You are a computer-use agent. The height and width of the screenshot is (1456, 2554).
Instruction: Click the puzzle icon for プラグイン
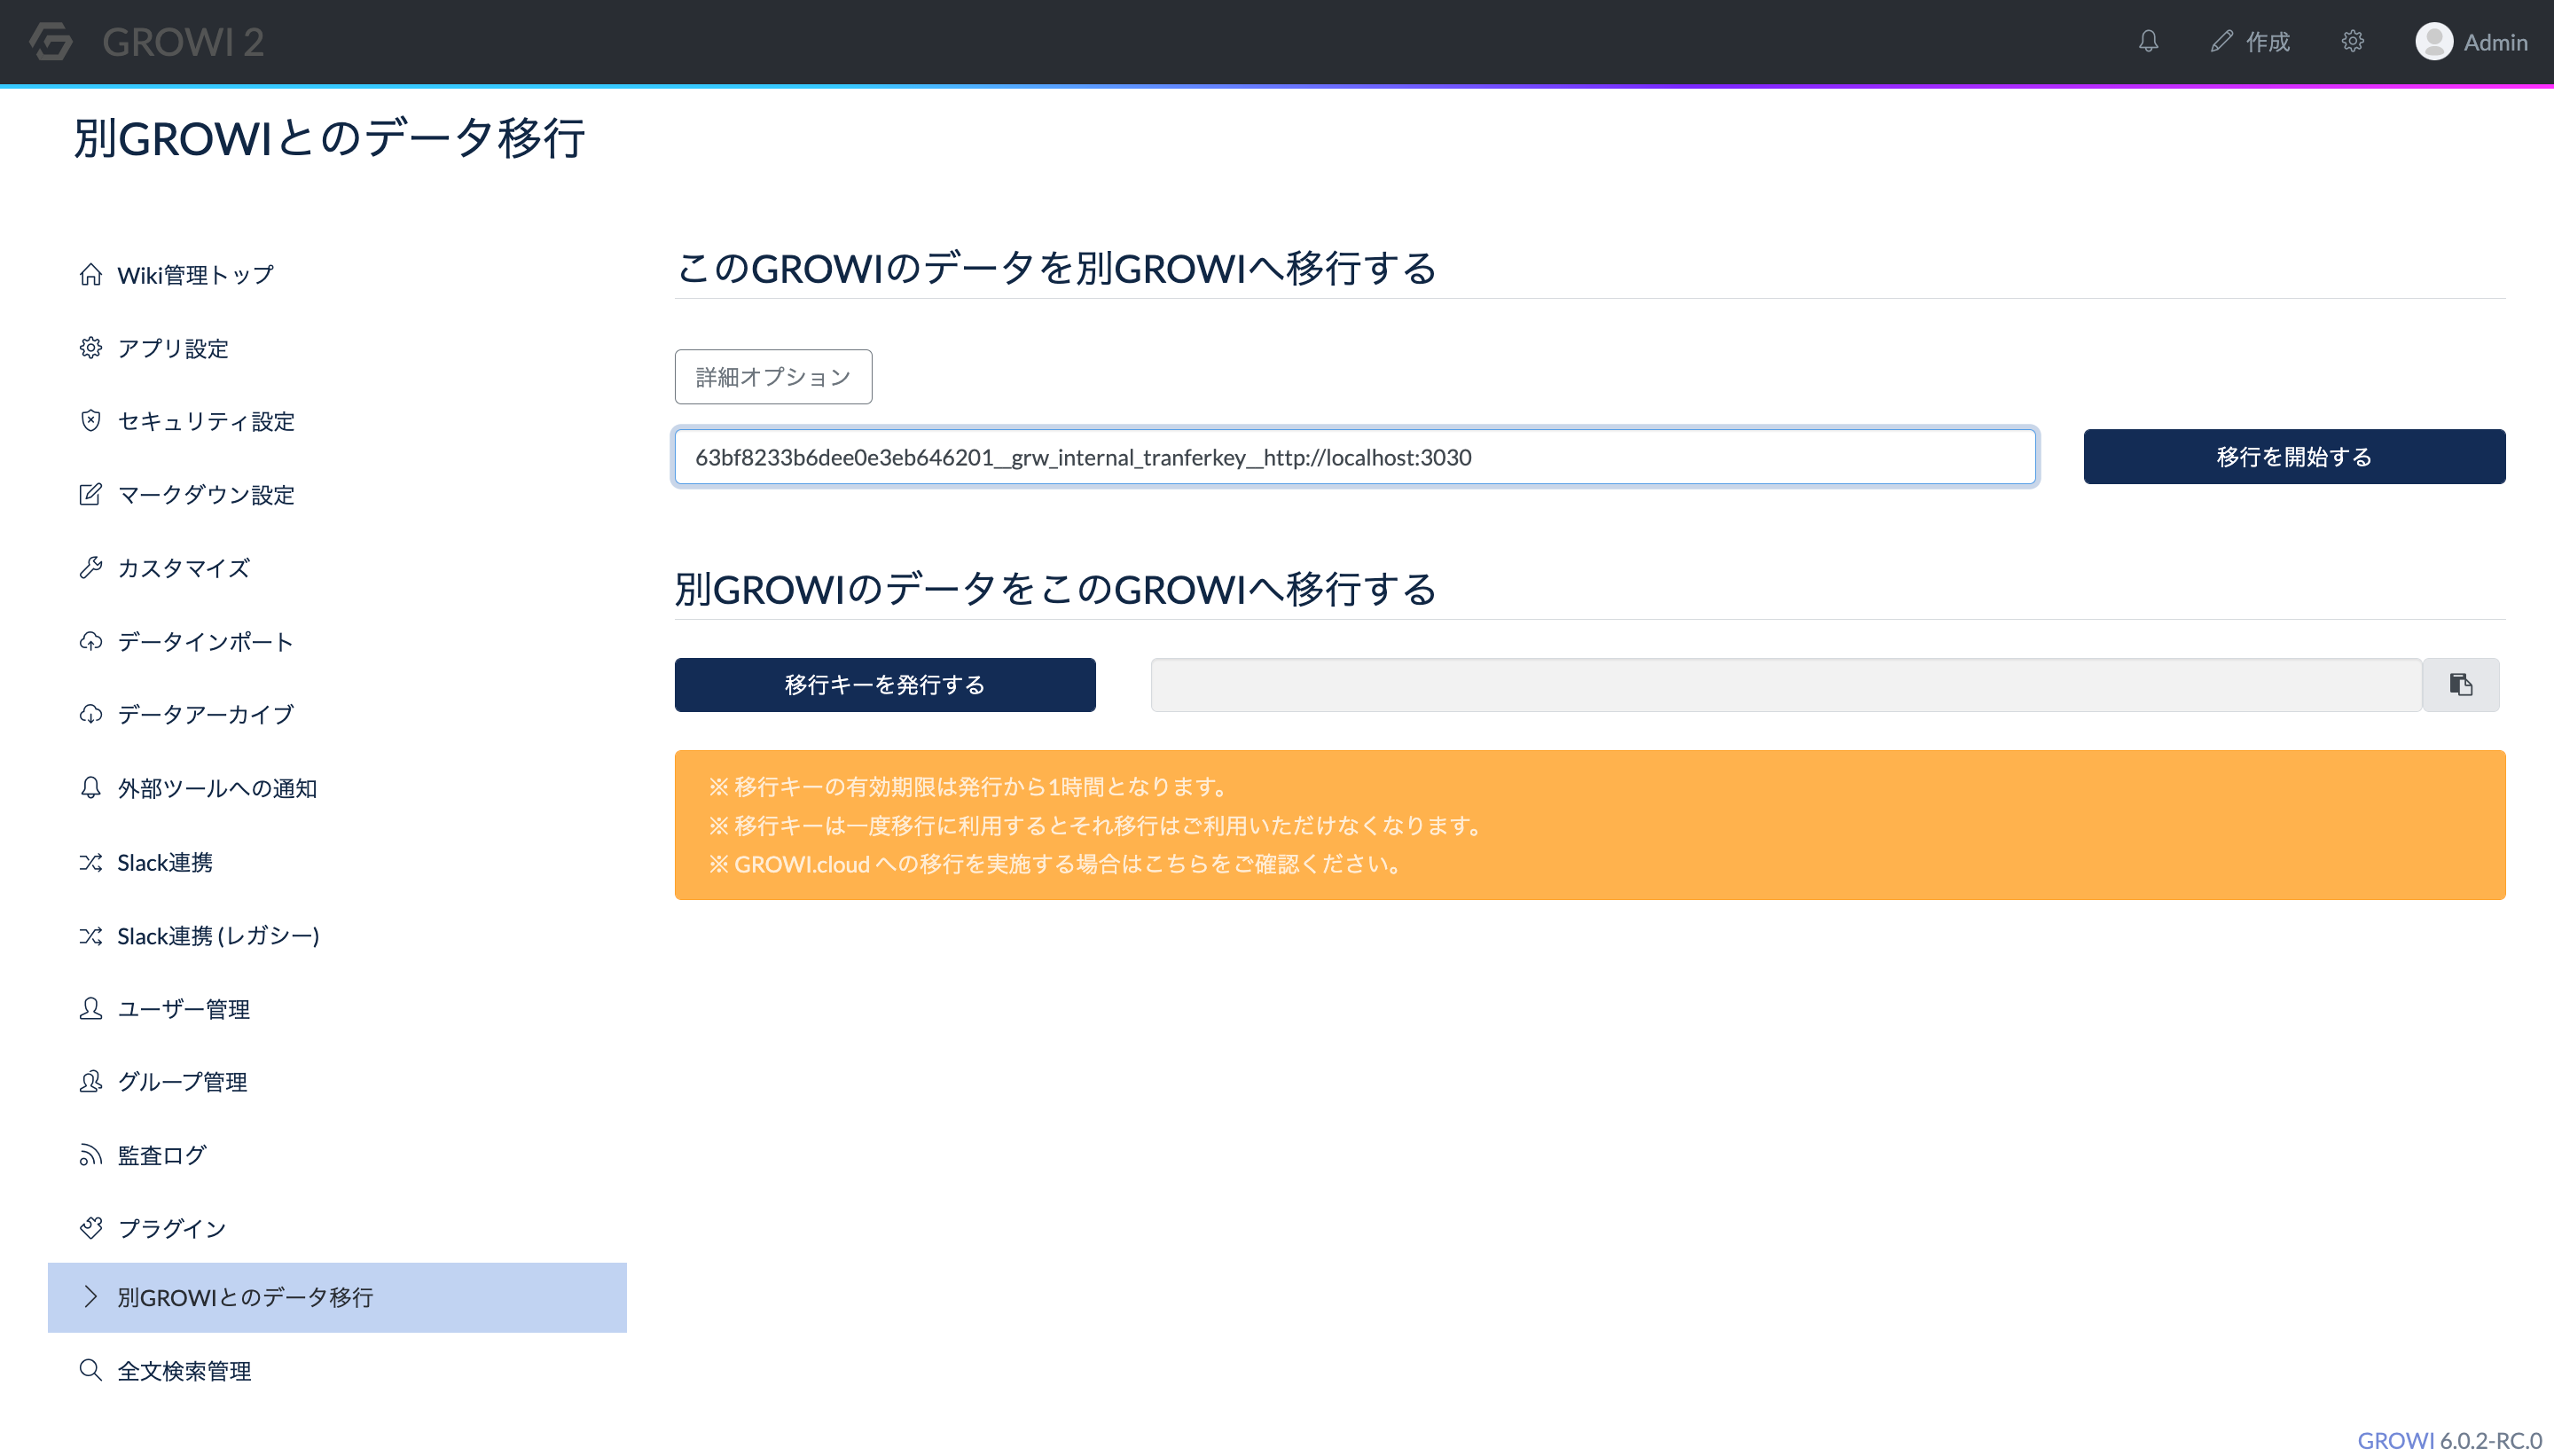(91, 1228)
